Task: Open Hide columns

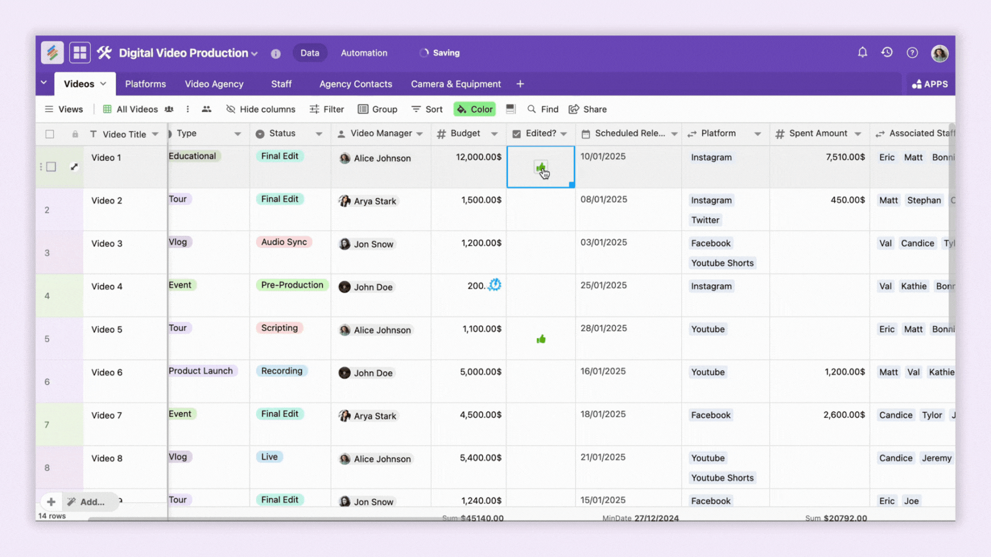Action: click(261, 109)
